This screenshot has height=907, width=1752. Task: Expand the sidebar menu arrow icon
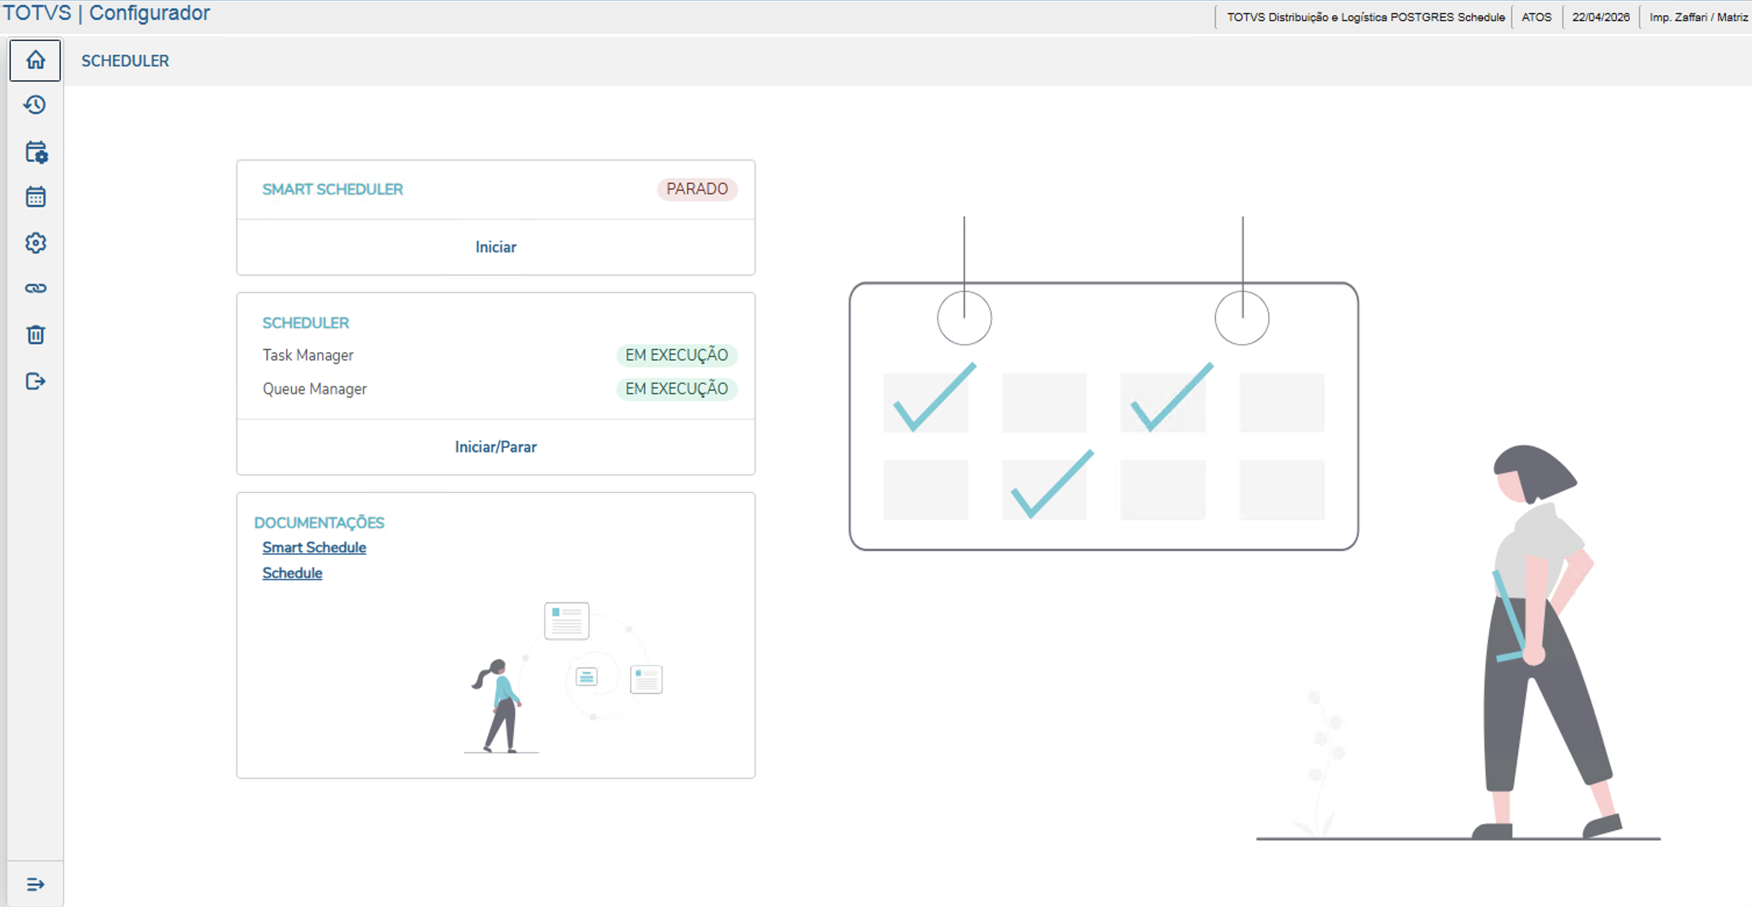pyautogui.click(x=35, y=884)
